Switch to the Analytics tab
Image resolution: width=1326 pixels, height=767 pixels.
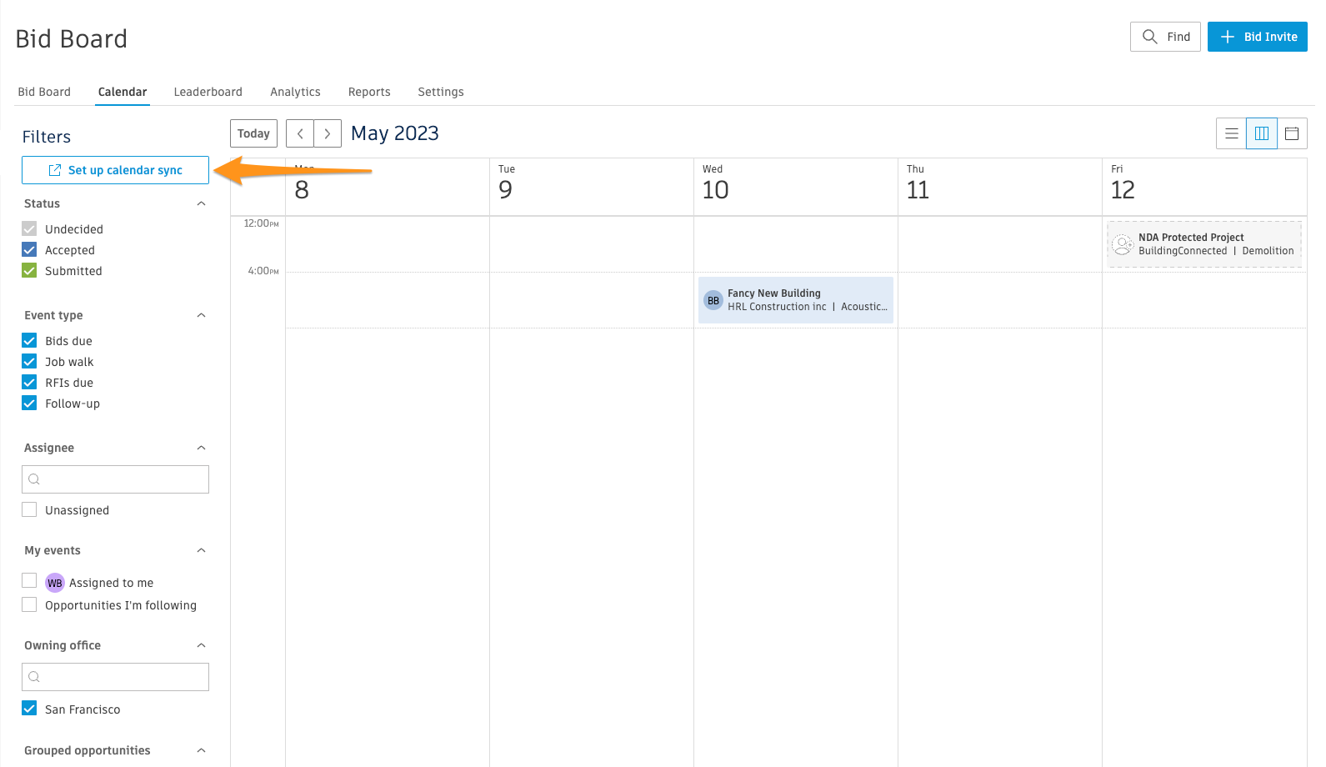coord(295,92)
